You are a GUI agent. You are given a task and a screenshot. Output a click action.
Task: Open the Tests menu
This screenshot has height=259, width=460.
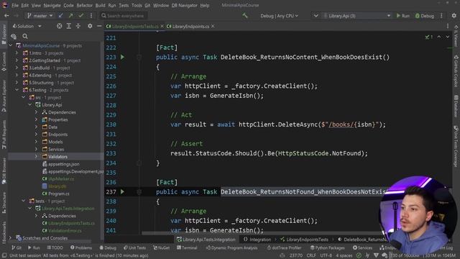124,5
